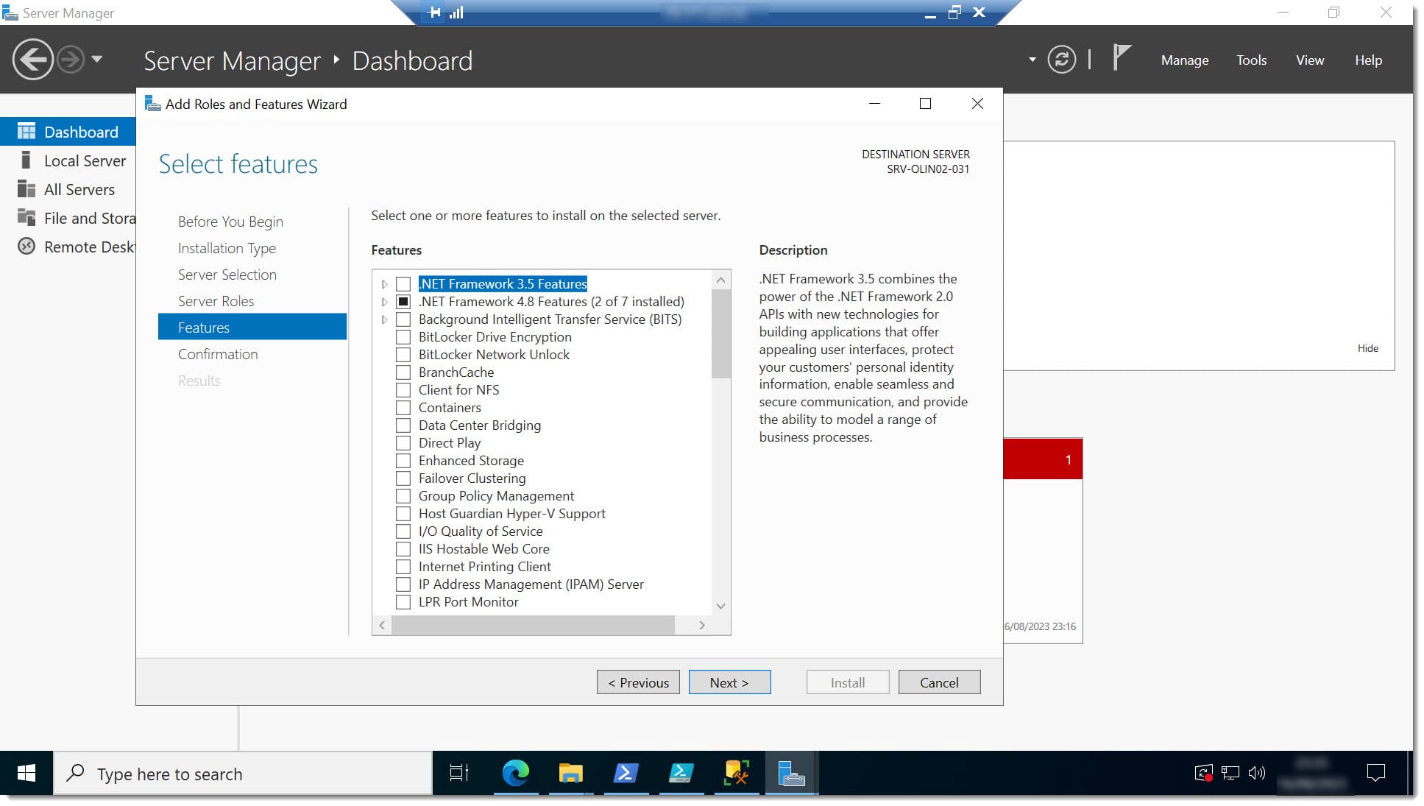
Task: Toggle .NET Framework 4.8 Features checkbox
Action: [x=403, y=302]
